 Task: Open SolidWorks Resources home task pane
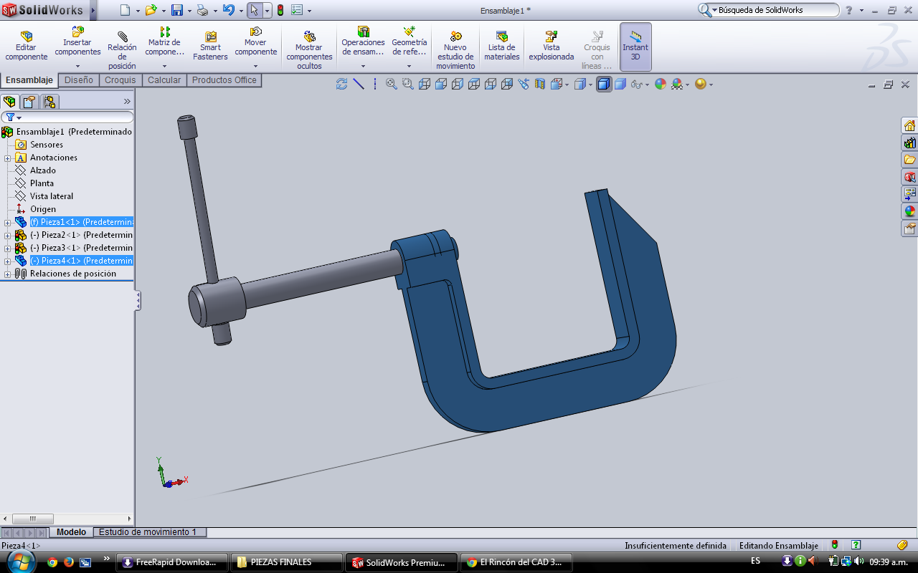[909, 125]
